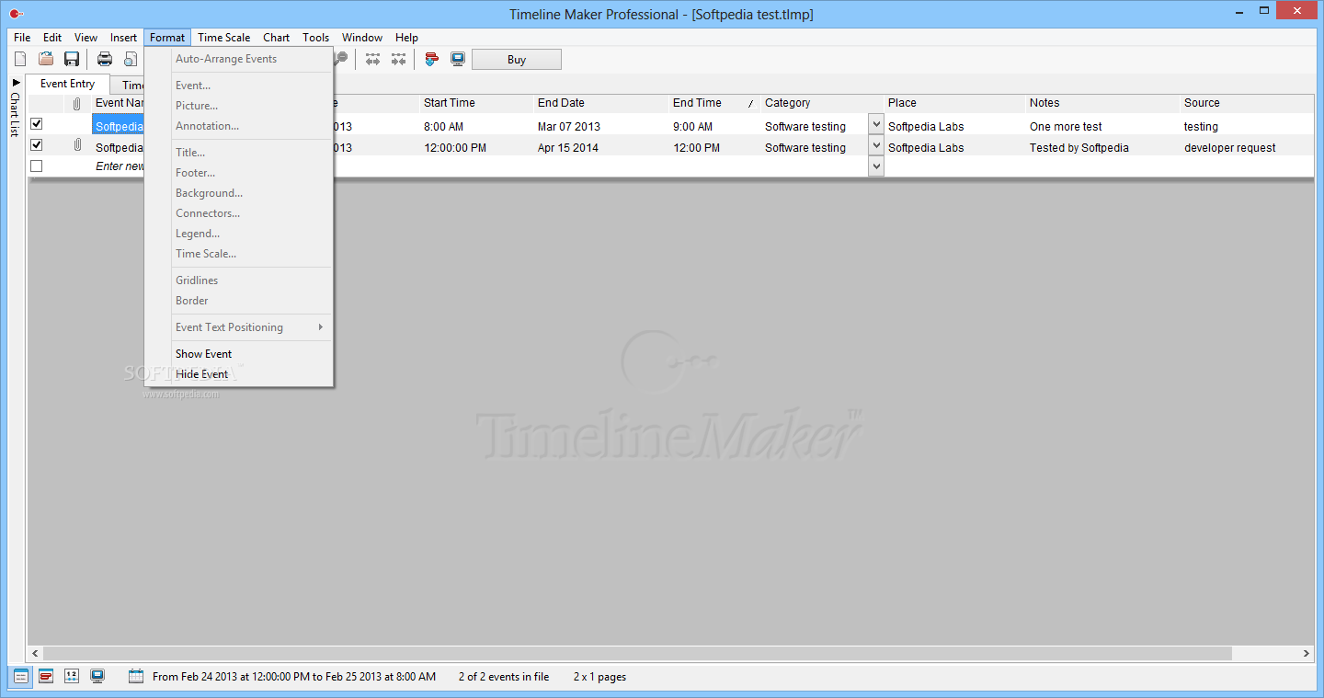Open the Window menu

[x=362, y=38]
